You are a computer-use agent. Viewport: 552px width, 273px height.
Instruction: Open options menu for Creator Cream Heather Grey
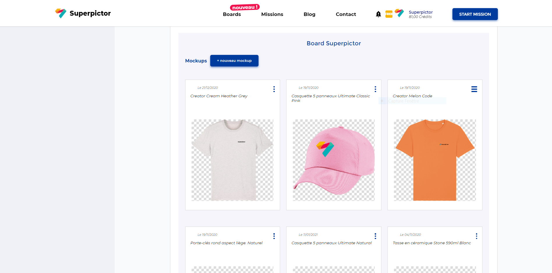274,89
